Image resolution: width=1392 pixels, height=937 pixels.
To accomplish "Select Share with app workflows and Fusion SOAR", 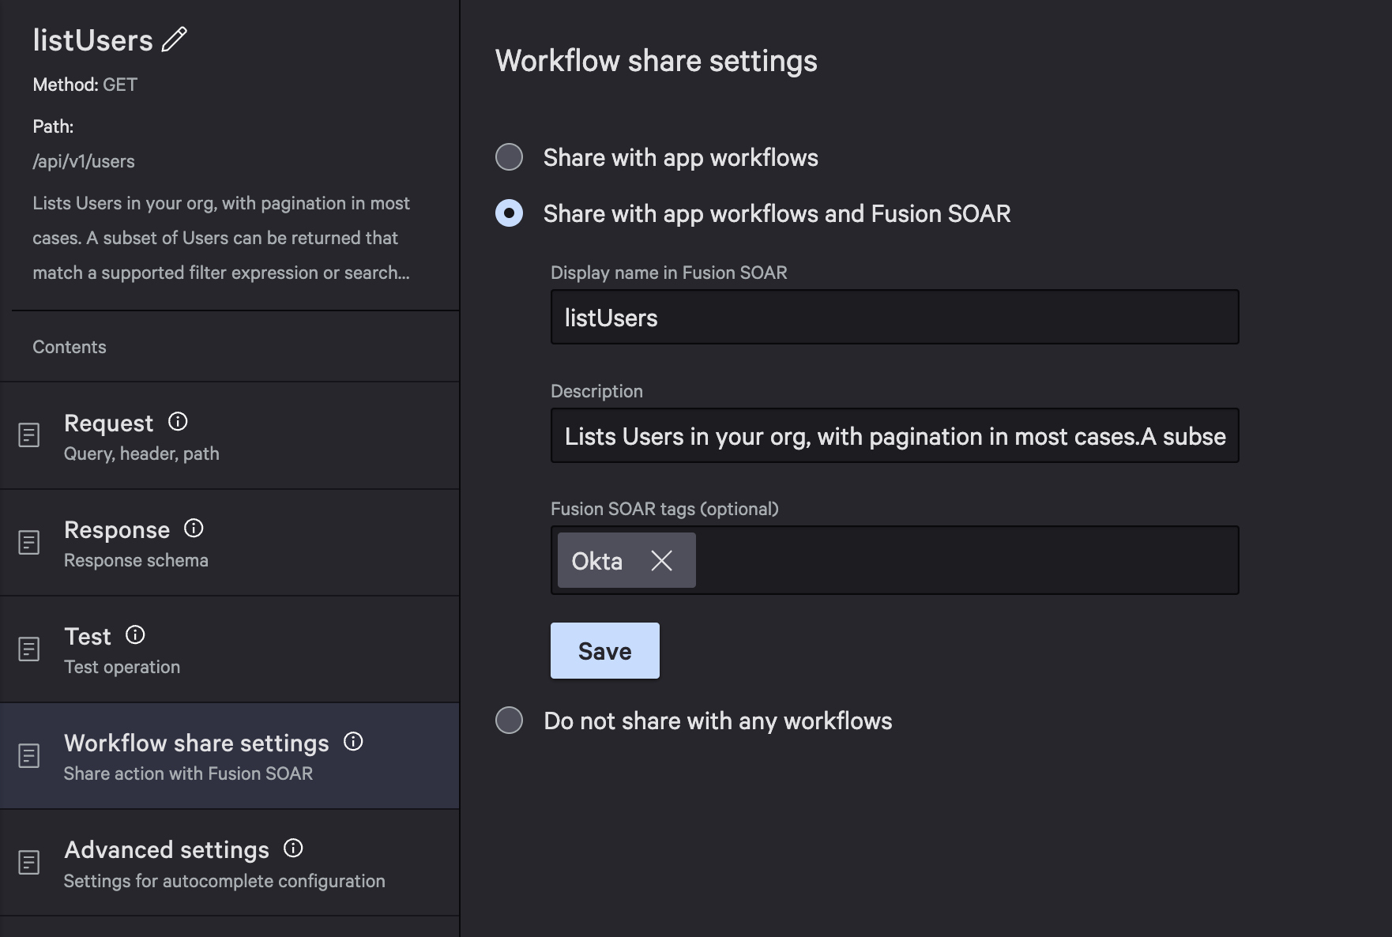I will pyautogui.click(x=510, y=213).
